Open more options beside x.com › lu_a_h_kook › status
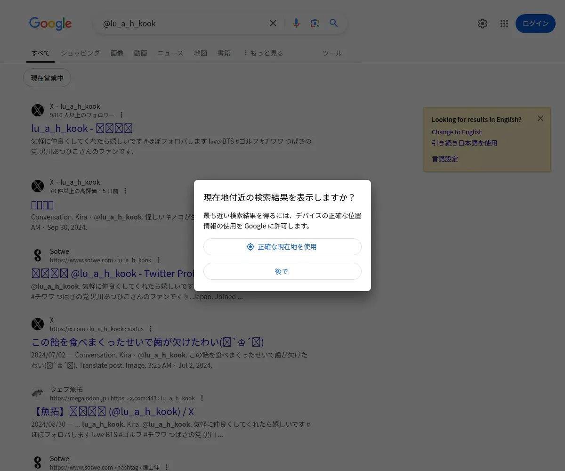This screenshot has height=471, width=565. pyautogui.click(x=151, y=329)
